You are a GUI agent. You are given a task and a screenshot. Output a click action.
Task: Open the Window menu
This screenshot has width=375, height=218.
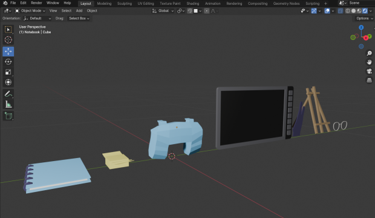point(53,3)
